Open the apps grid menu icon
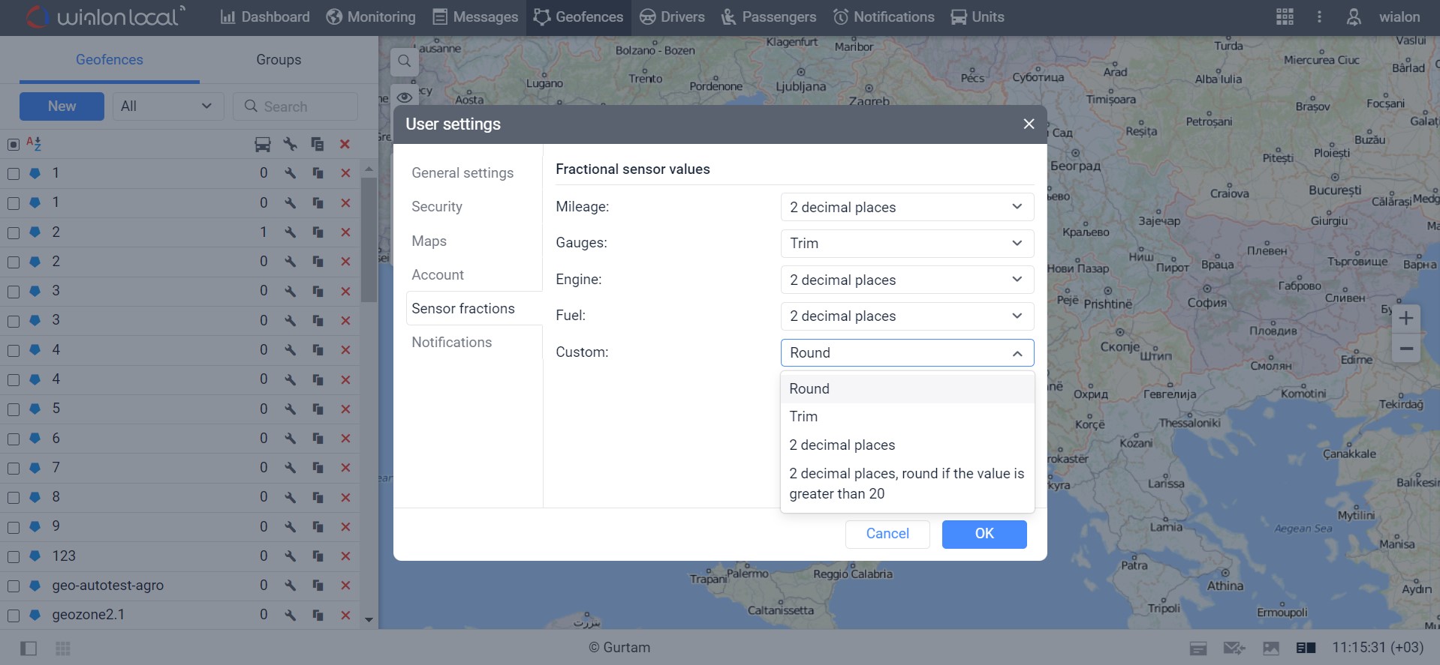Image resolution: width=1440 pixels, height=665 pixels. 1285,16
